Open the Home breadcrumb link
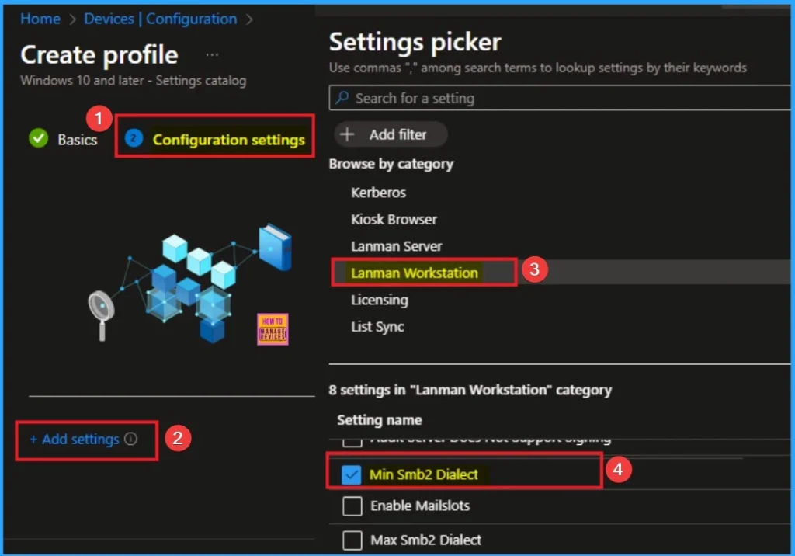Viewport: 795px width, 556px height. (x=40, y=19)
